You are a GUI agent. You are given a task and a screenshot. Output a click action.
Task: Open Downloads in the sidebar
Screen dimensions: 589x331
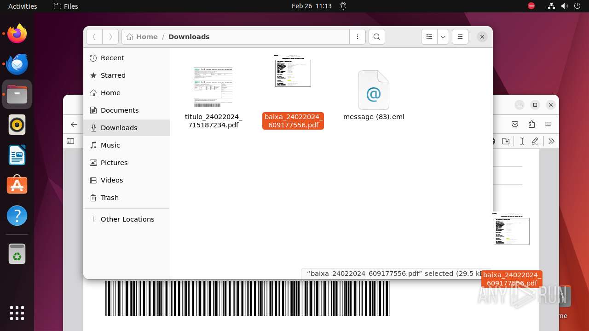coord(127,128)
